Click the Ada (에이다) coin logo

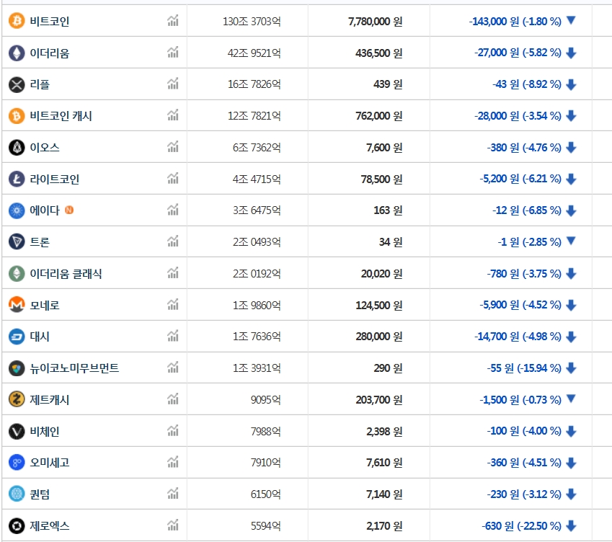pos(17,210)
